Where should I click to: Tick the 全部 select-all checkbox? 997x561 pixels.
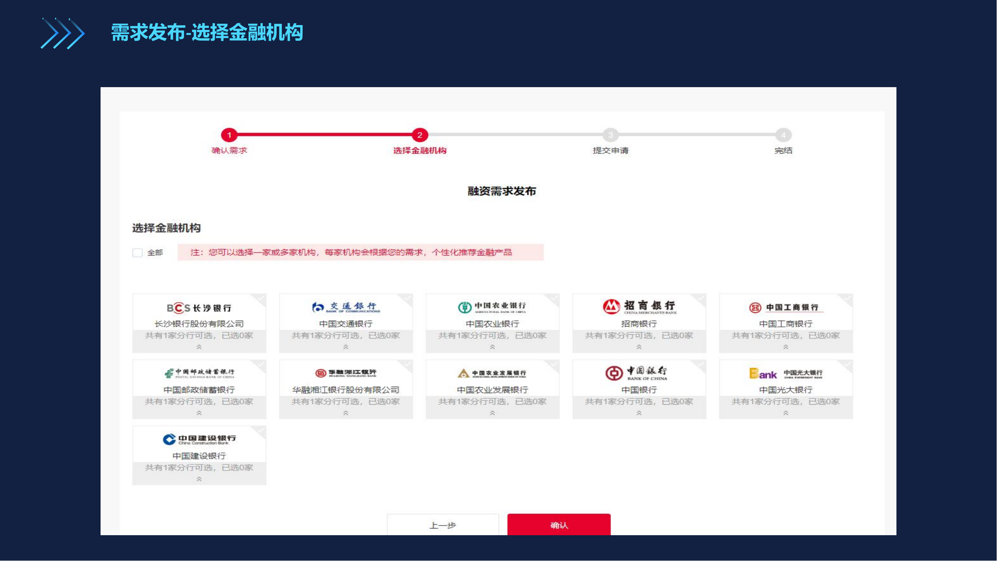(138, 253)
